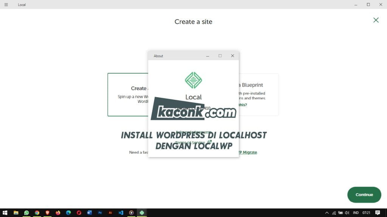Open the Windows Start menu
387x217 pixels.
(x=5, y=212)
